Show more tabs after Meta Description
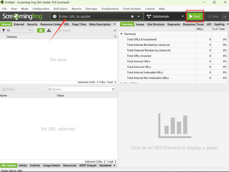This screenshot has height=172, width=229. [x=114, y=24]
